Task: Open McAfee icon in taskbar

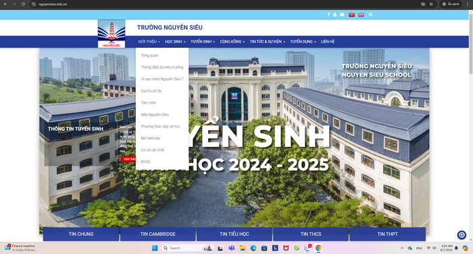Action: (x=286, y=248)
